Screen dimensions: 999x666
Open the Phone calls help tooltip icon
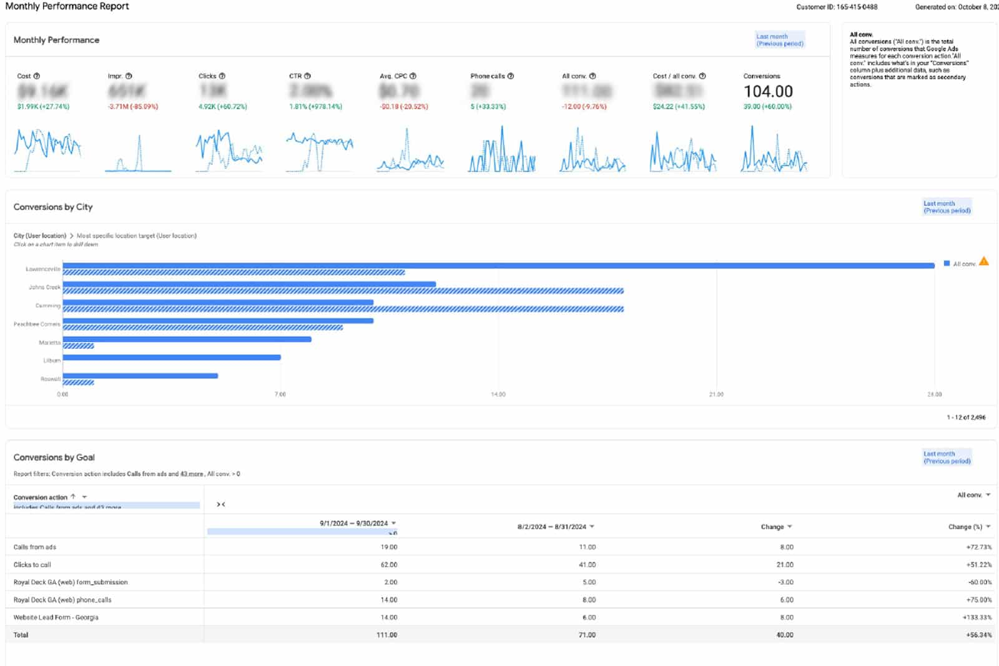pyautogui.click(x=511, y=76)
